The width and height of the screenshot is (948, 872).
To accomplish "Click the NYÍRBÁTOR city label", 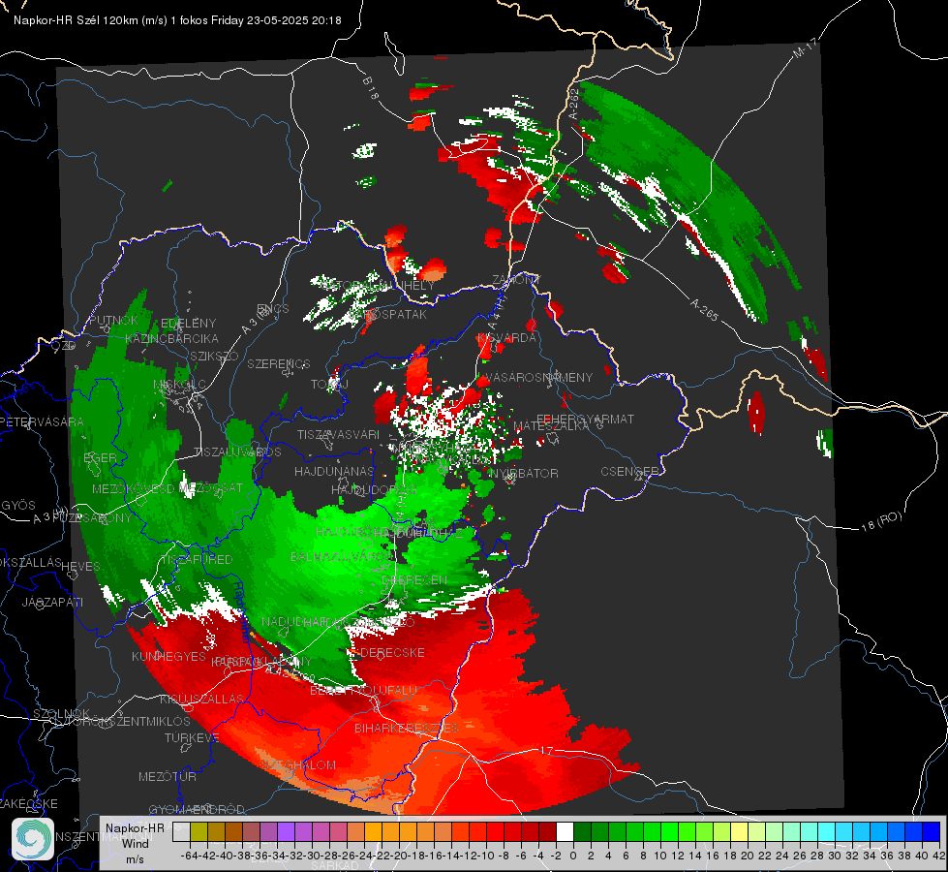I will (524, 473).
